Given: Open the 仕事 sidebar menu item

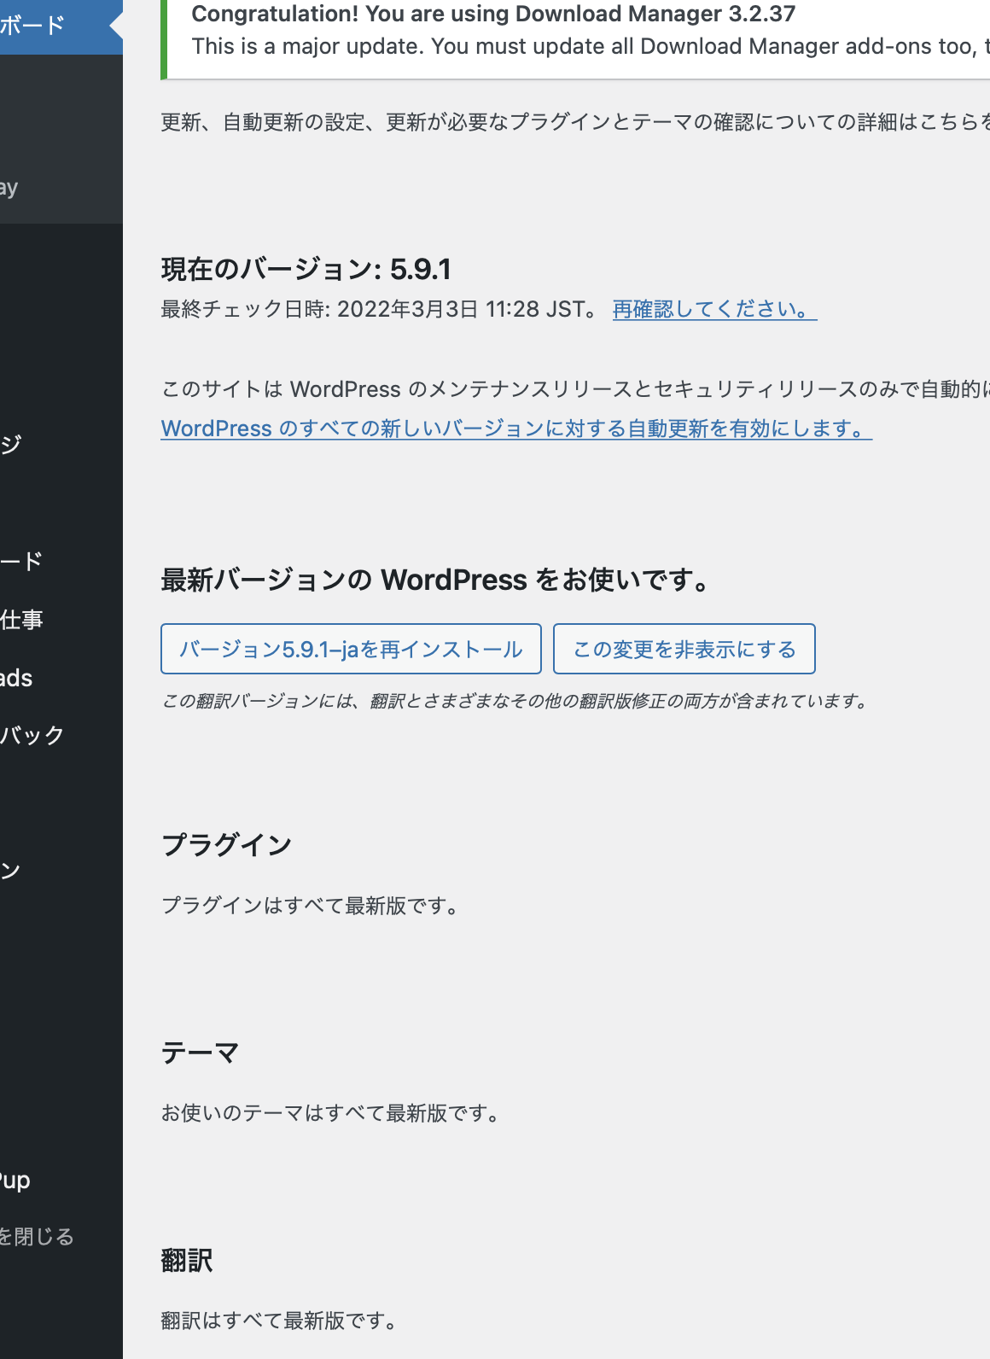Looking at the screenshot, I should point(22,620).
